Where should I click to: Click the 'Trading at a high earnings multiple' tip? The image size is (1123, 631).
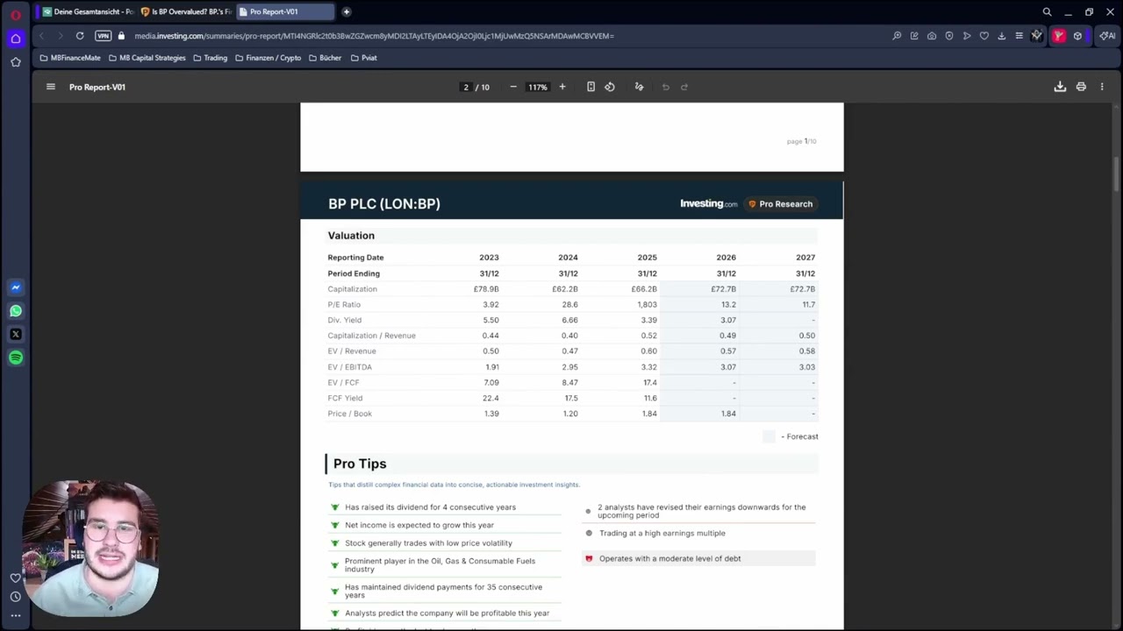[x=662, y=533]
